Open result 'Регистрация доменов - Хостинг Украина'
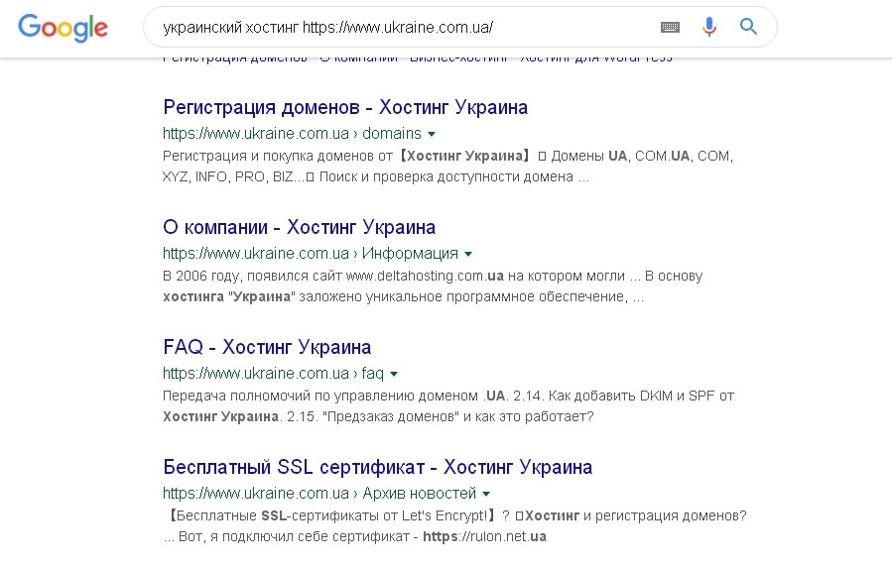Viewport: 892px width, 569px height. tap(345, 107)
